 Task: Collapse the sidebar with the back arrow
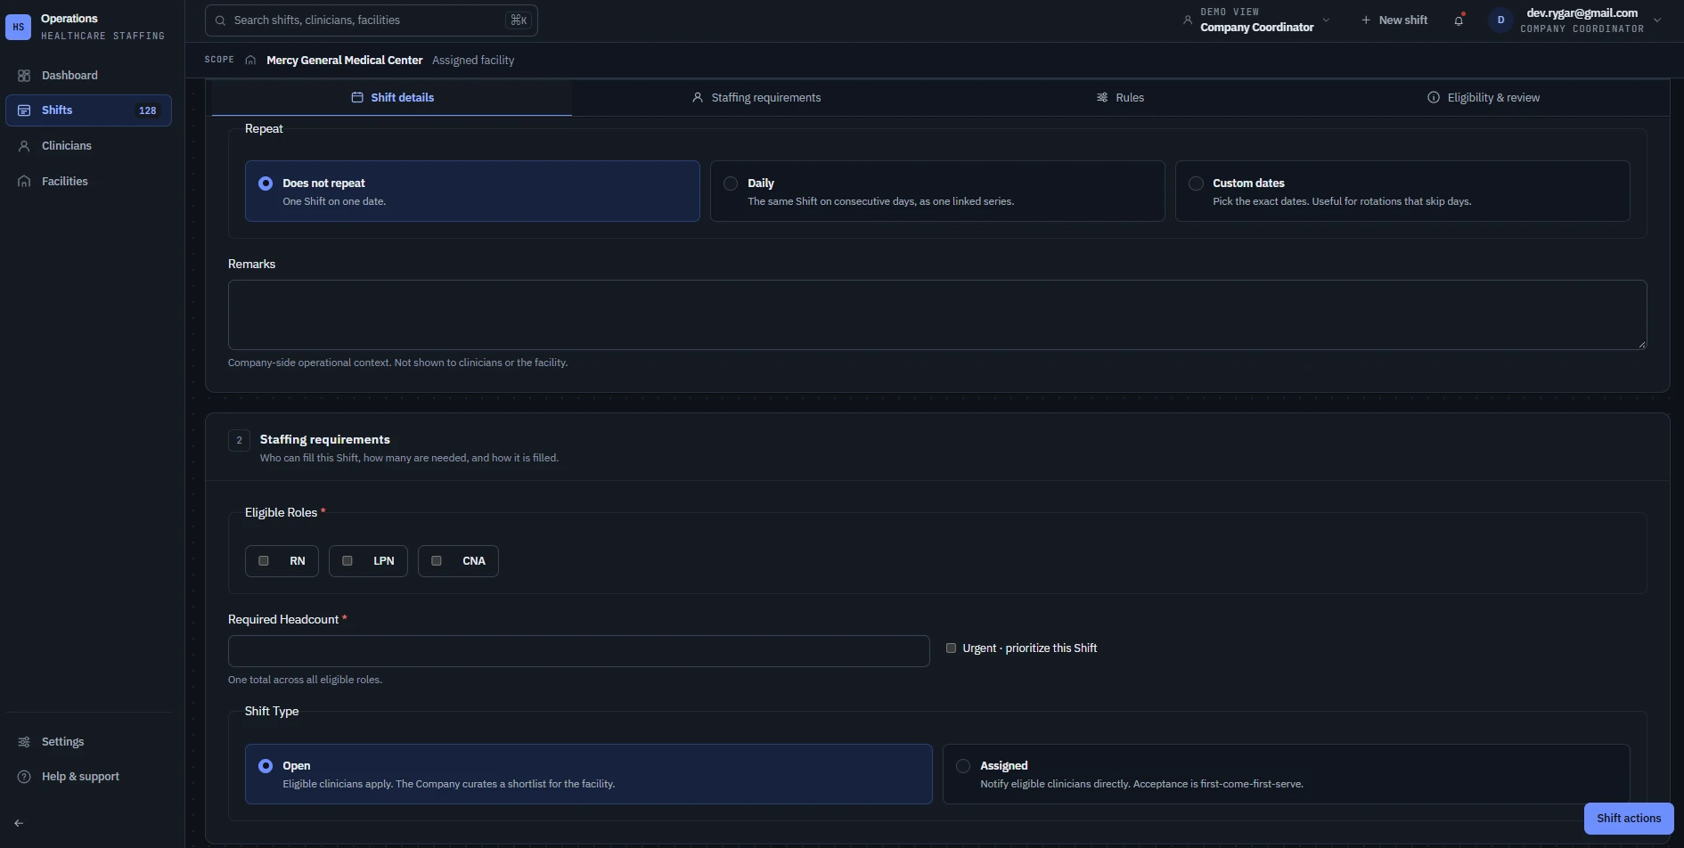19,823
